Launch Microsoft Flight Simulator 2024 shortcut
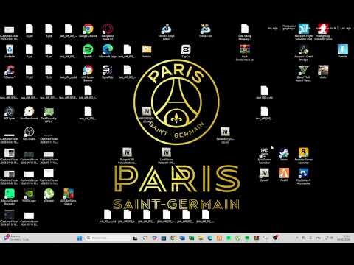This screenshot has height=265, width=354. click(x=304, y=32)
